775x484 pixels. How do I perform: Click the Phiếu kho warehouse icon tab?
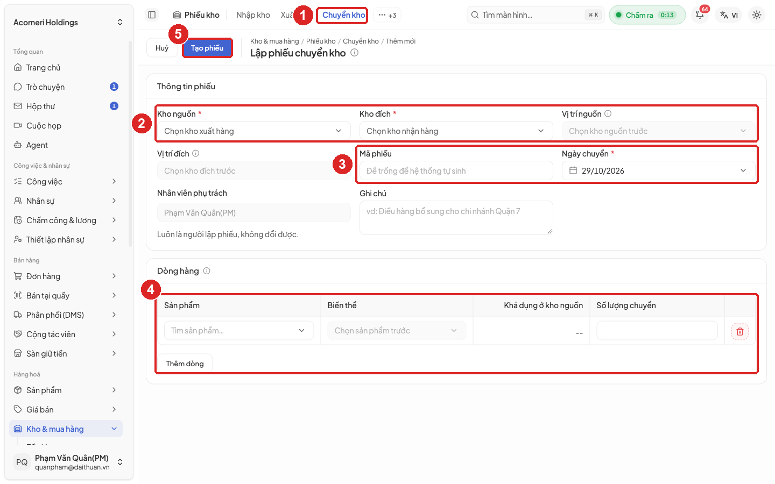tap(196, 15)
